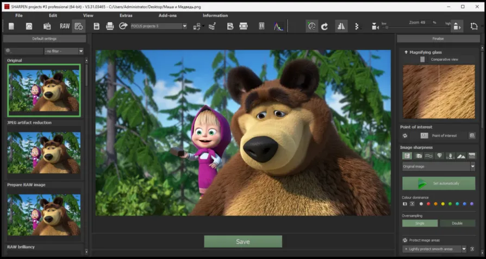
Task: Adjust the Zoom slider between low and high
Action: coord(417,28)
